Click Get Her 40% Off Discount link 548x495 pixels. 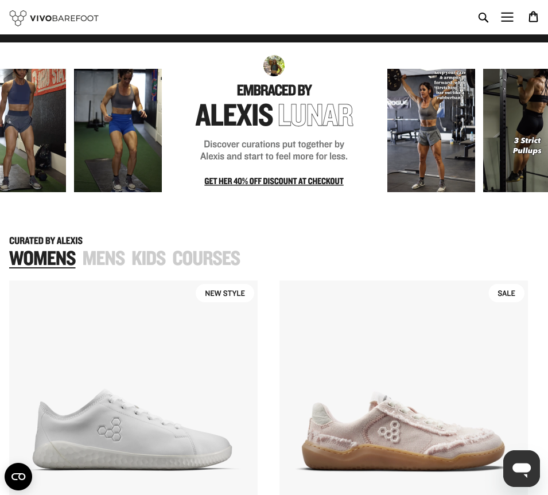pyautogui.click(x=274, y=181)
